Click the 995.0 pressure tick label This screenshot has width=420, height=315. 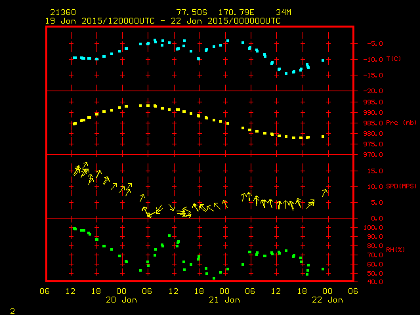[x=373, y=102]
